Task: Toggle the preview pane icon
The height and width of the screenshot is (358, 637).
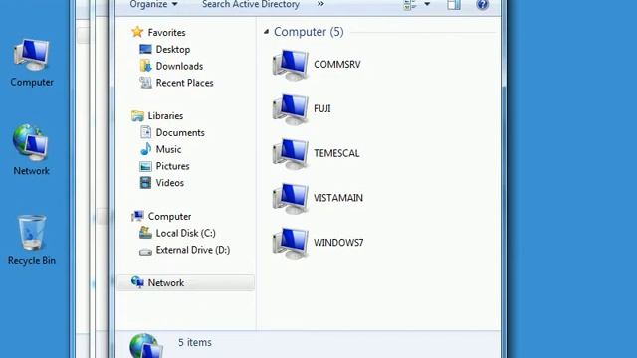Action: click(454, 4)
